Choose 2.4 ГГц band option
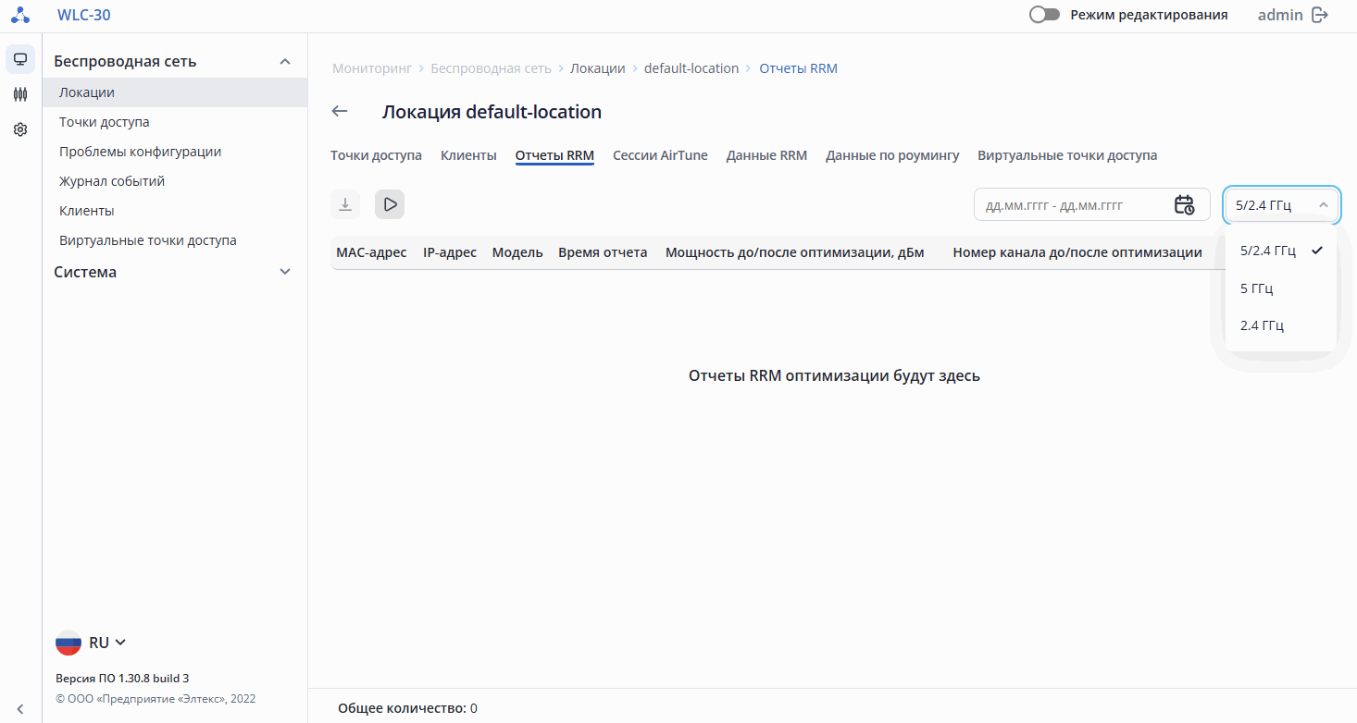Image resolution: width=1357 pixels, height=723 pixels. 1262,325
